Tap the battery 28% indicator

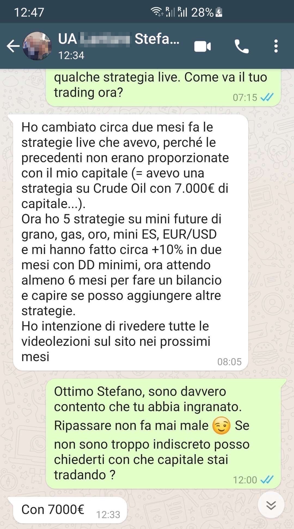tap(207, 12)
